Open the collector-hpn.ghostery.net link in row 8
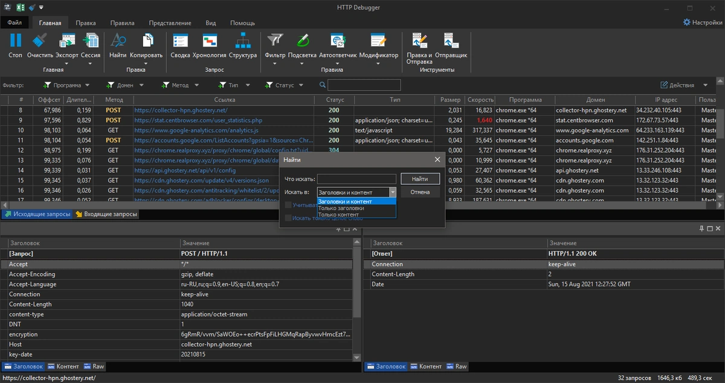 pos(181,110)
